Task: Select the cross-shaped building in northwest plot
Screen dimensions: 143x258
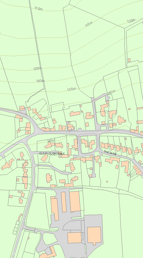Action: (35, 111)
